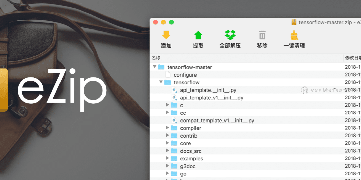
Task: Select the "docs_src" folder name
Action: (x=191, y=151)
